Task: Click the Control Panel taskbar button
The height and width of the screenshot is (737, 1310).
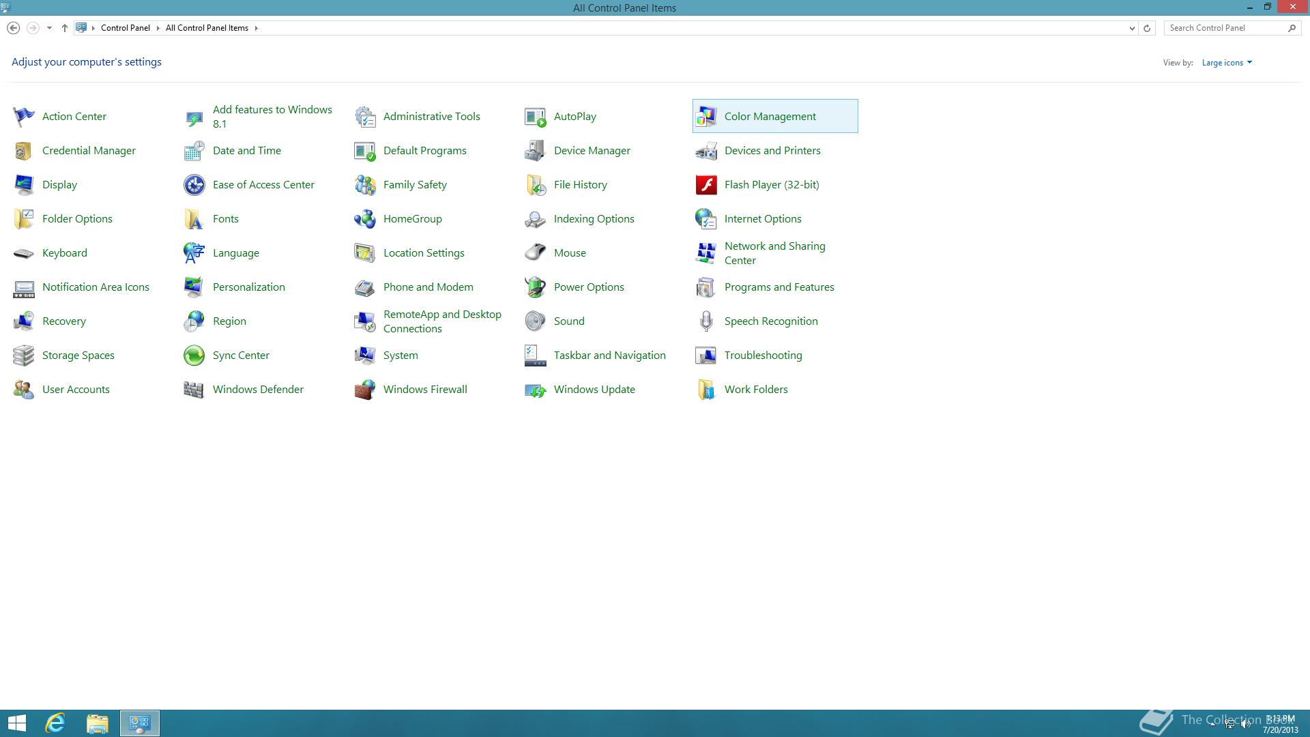Action: coord(140,723)
